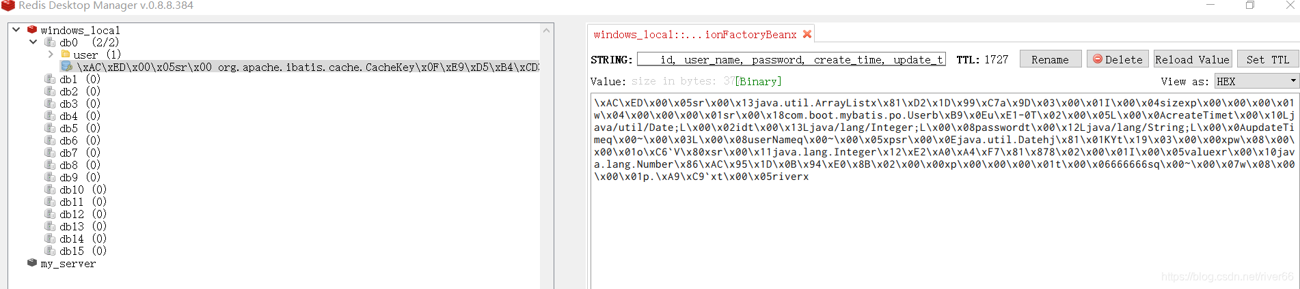Select db11 (0) in the tree
This screenshot has width=1300, height=289.
(x=83, y=202)
